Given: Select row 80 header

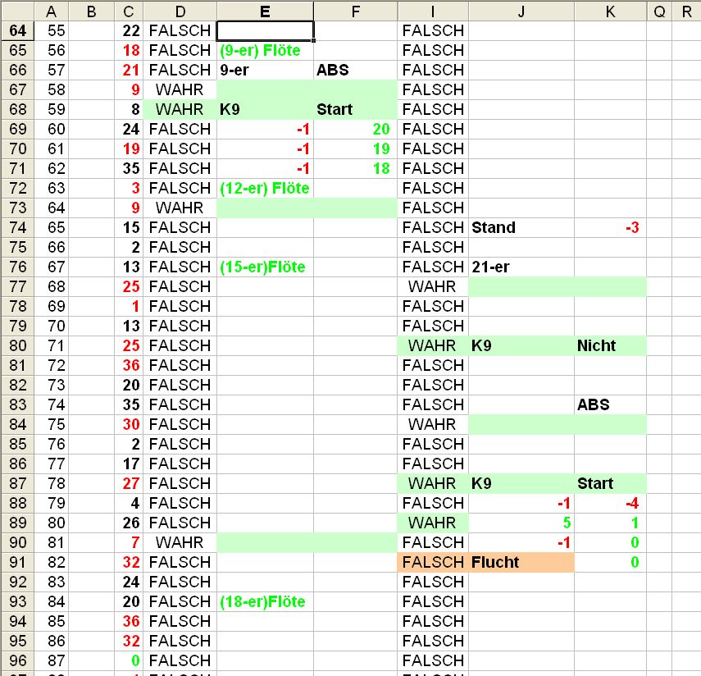Looking at the screenshot, I should click(17, 345).
